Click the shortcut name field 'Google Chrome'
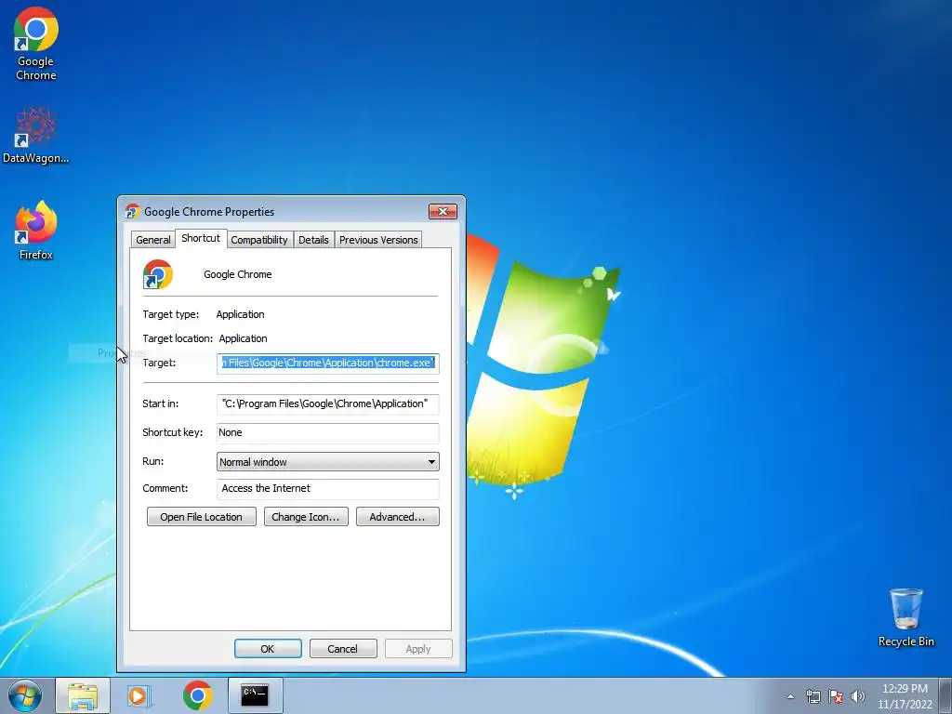952x714 pixels. click(x=238, y=274)
